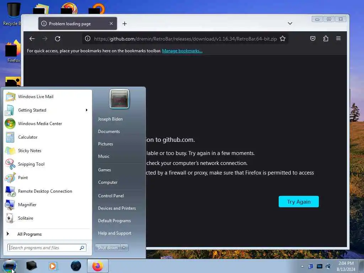Open shutdown options arrow

(124, 248)
